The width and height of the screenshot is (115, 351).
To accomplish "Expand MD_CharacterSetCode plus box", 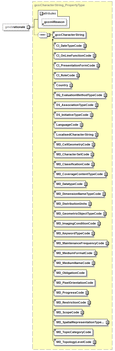I will (x=92, y=155).
